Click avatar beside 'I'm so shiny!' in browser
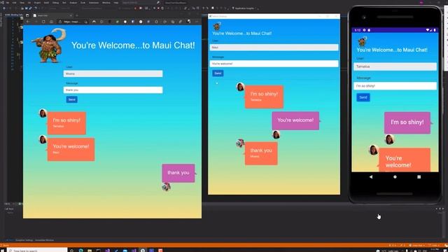 [x=43, y=113]
